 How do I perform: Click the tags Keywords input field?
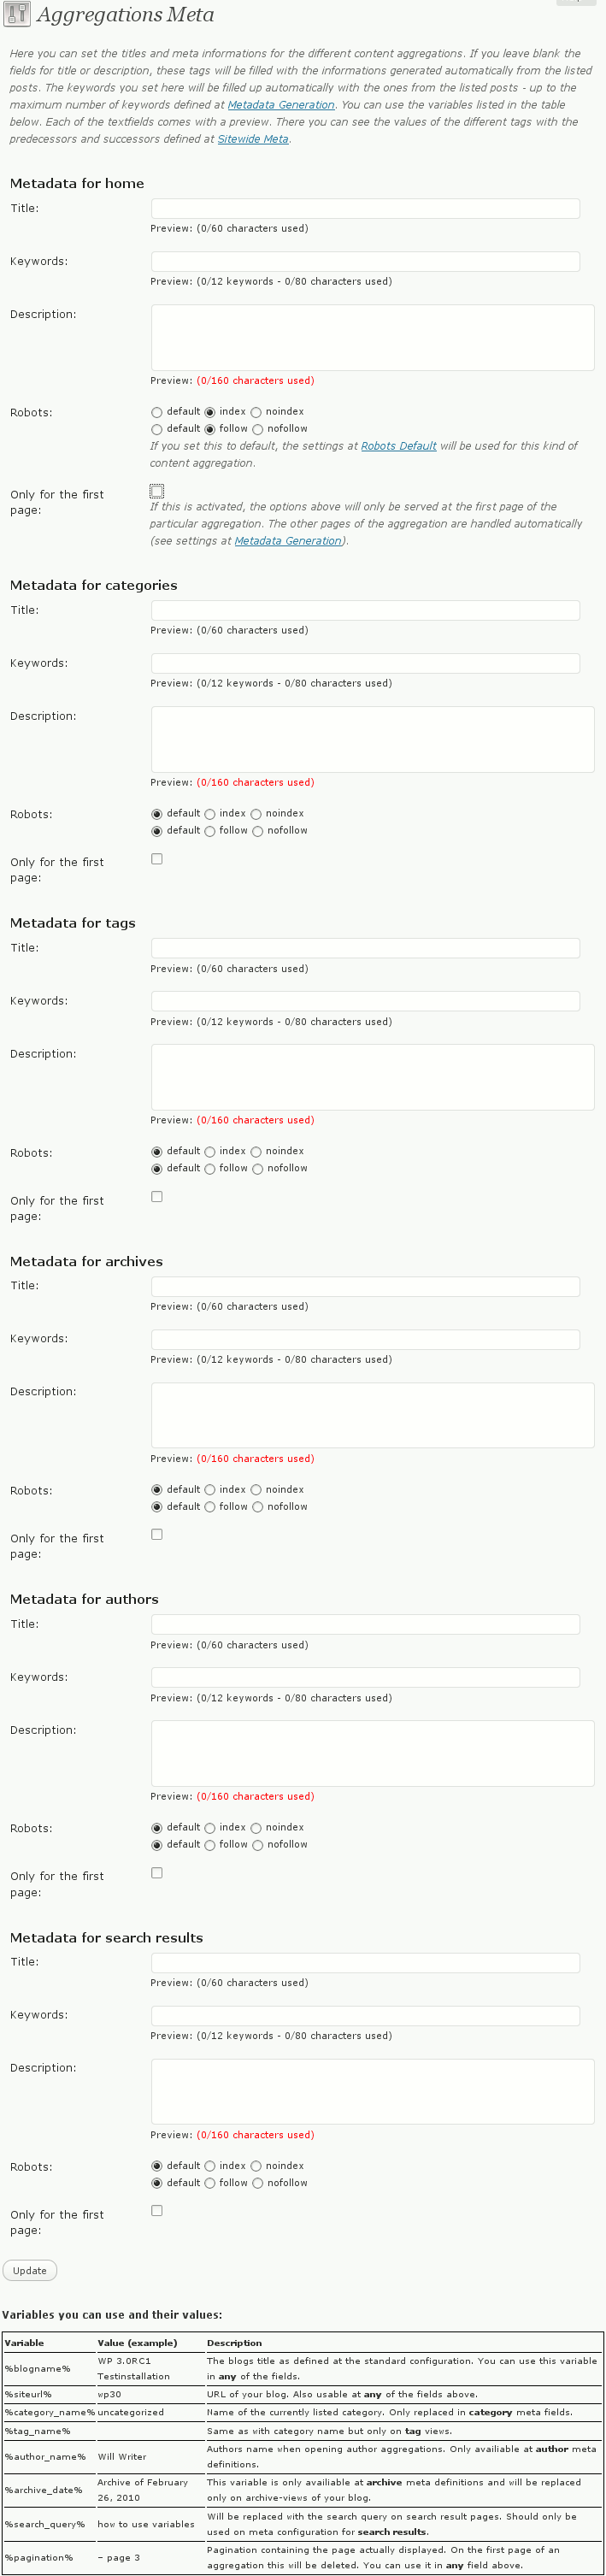point(365,1001)
